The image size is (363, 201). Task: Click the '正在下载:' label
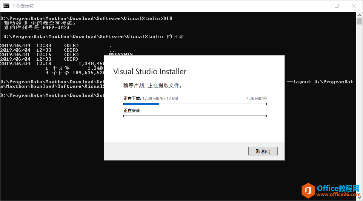click(132, 98)
